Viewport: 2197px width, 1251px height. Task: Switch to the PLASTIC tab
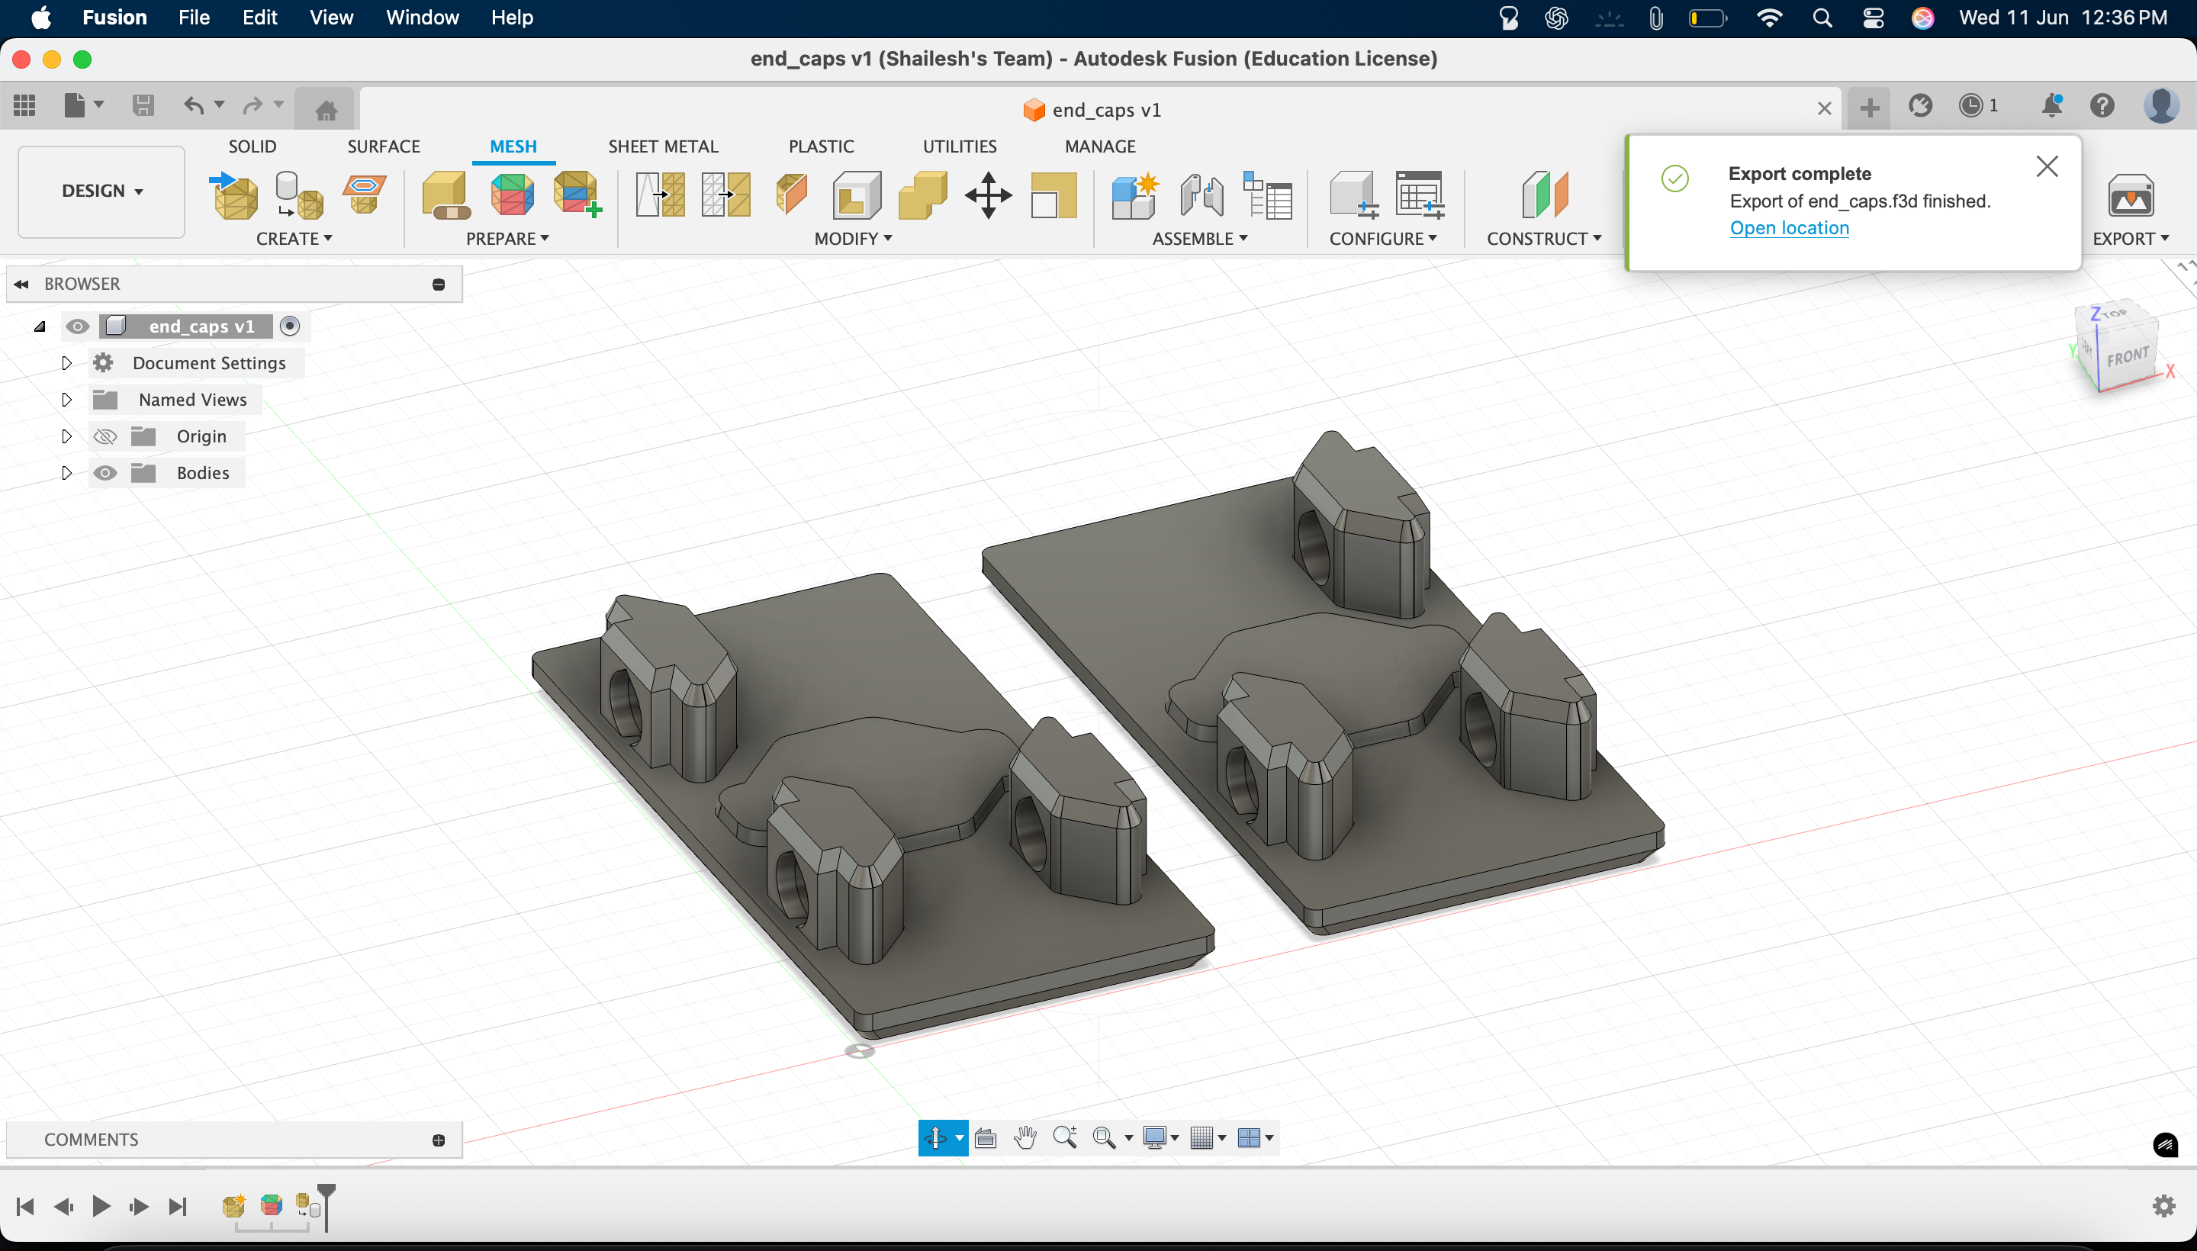[x=821, y=147]
